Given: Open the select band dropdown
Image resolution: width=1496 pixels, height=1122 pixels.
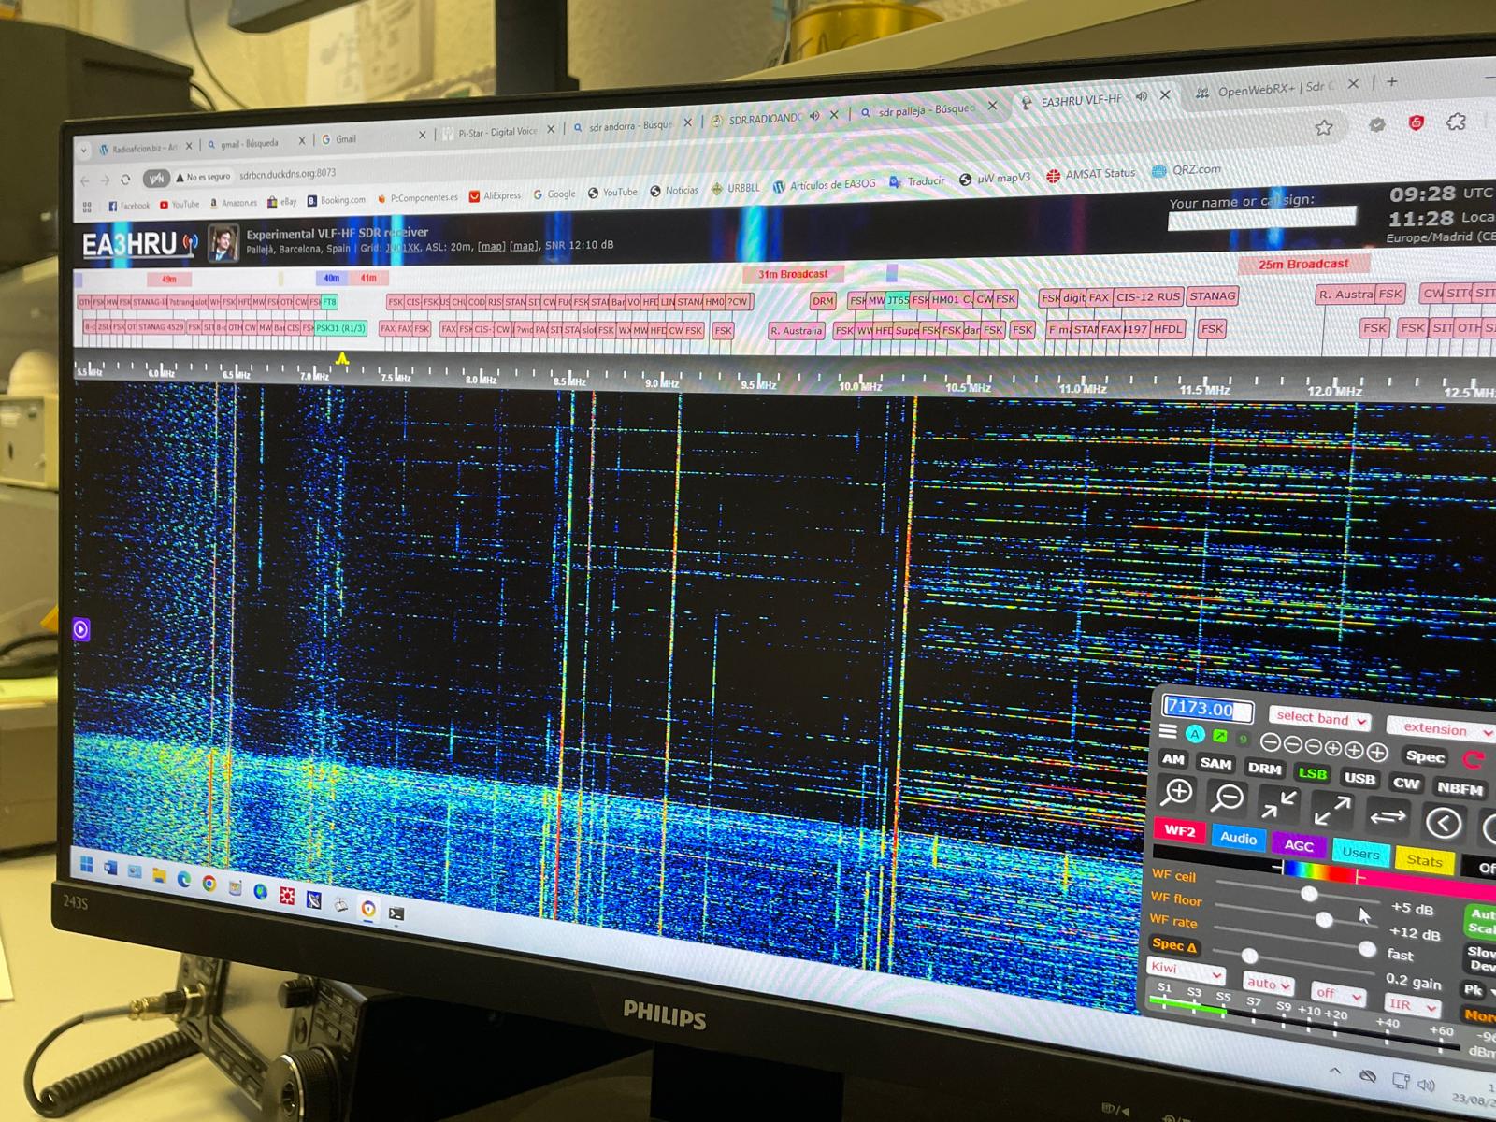Looking at the screenshot, I should click(x=1319, y=718).
